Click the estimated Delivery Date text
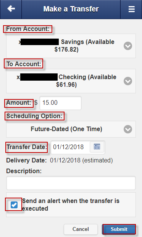Viewport: 142px width, 237px height. [81, 161]
